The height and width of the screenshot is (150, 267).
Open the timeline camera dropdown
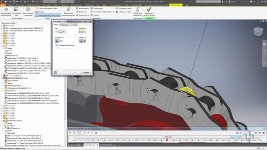coord(246,133)
